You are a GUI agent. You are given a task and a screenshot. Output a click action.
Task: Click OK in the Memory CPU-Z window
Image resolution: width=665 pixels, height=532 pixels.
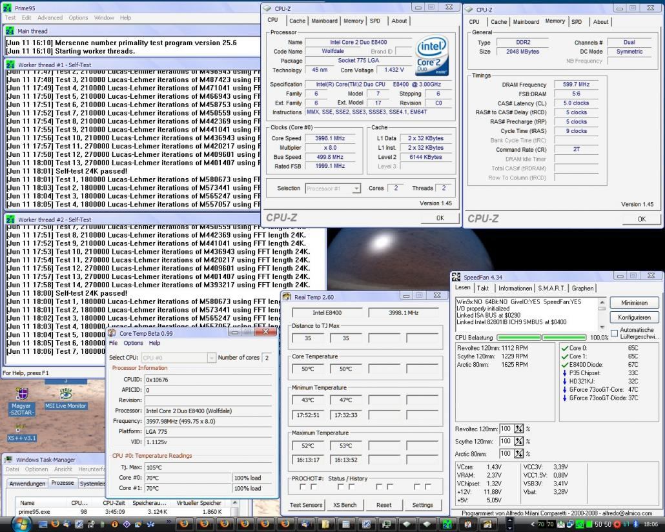click(x=641, y=219)
